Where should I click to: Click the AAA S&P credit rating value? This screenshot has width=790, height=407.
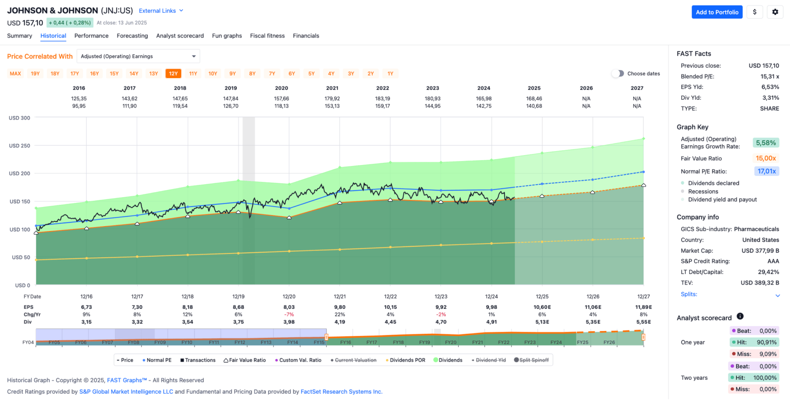773,261
